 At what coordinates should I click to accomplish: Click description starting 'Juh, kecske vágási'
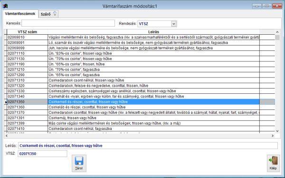coord(131,48)
